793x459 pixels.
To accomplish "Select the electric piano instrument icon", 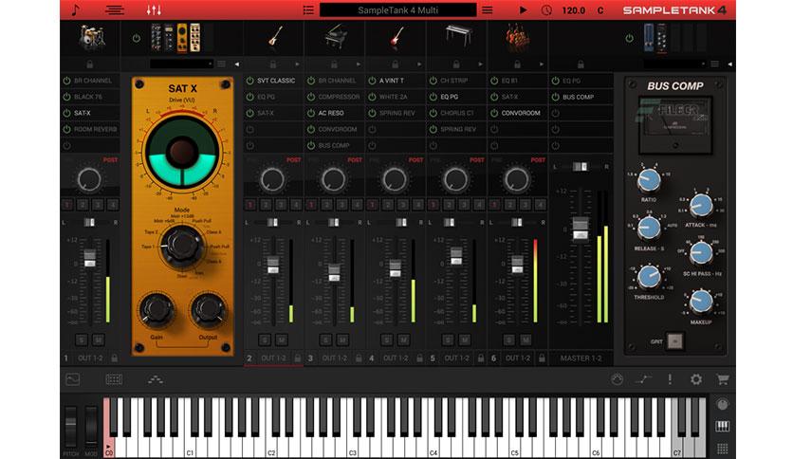I will [458, 37].
